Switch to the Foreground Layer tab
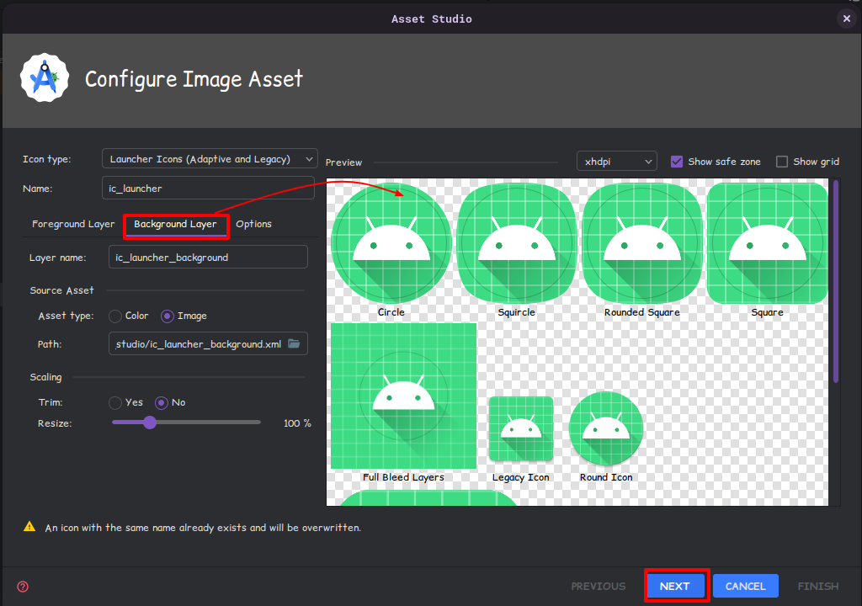The image size is (862, 606). (x=73, y=224)
